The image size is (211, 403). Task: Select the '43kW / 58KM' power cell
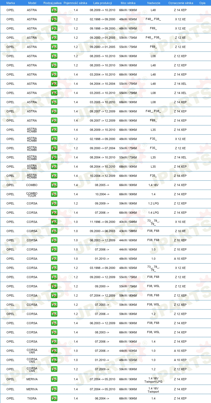128,231
